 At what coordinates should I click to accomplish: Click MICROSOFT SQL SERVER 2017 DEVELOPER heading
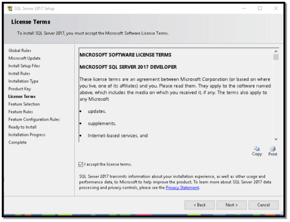pos(128,67)
